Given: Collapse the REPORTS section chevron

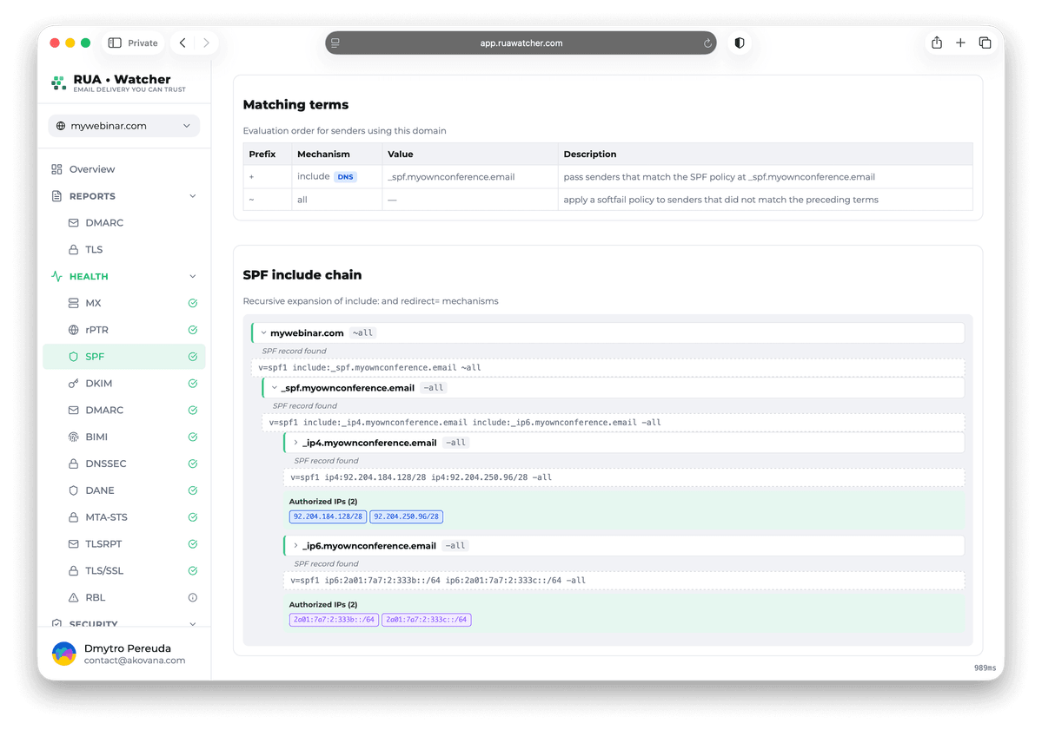Looking at the screenshot, I should pos(193,196).
